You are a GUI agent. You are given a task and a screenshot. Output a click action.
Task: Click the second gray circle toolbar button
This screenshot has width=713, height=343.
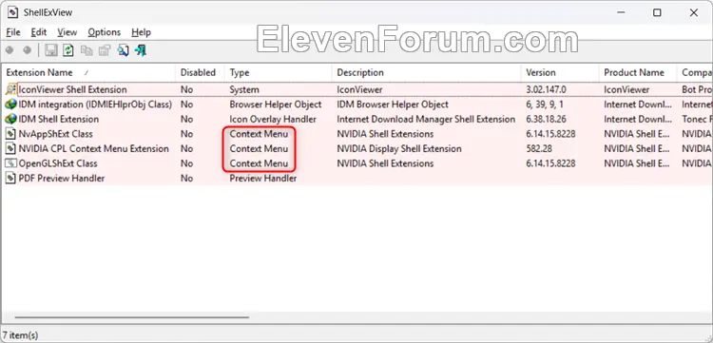tap(28, 50)
